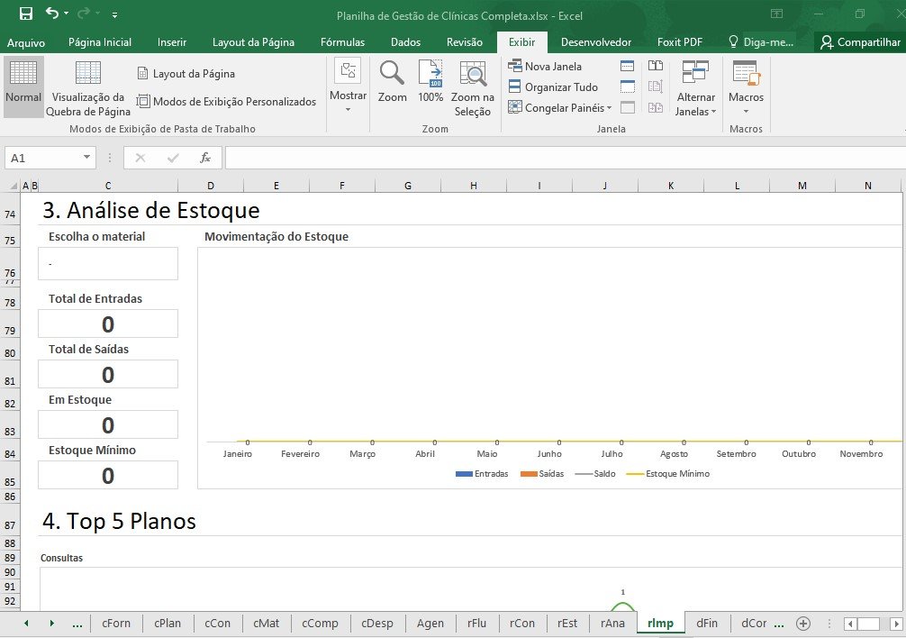The image size is (906, 638).
Task: Switch to the dFin sheet tab
Action: click(707, 623)
